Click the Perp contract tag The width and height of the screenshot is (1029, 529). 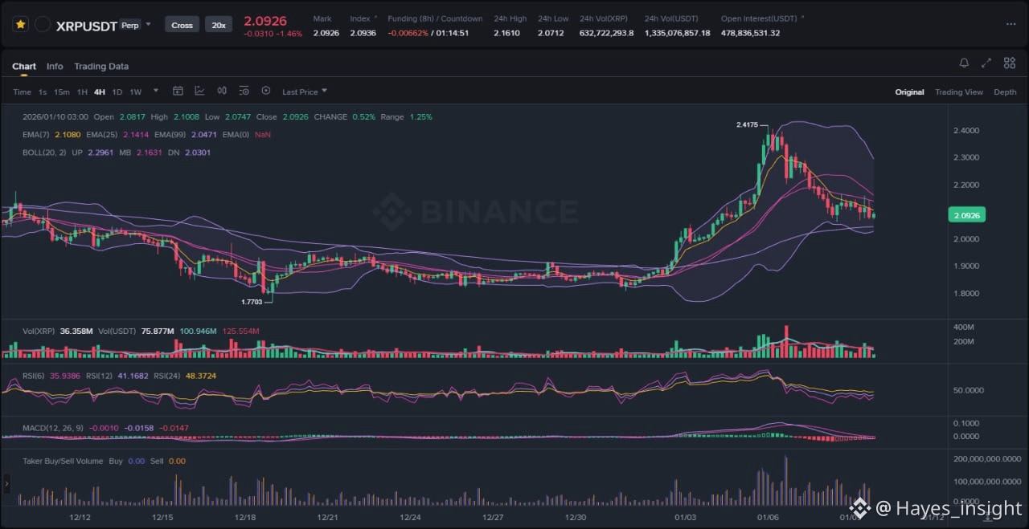pyautogui.click(x=129, y=25)
